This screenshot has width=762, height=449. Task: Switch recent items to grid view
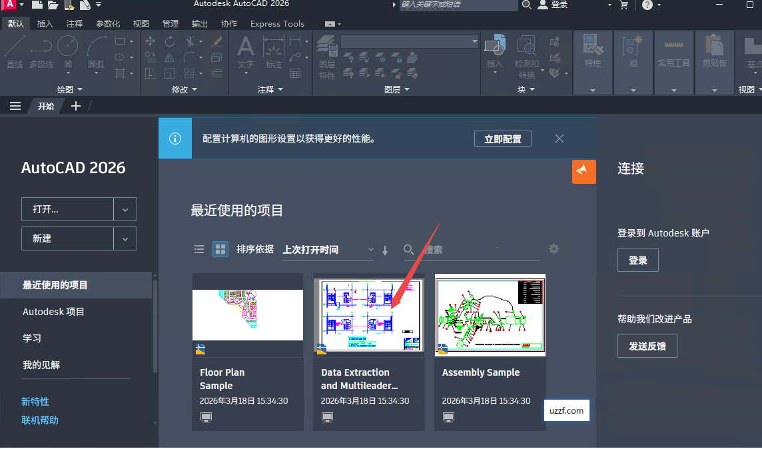coord(220,249)
